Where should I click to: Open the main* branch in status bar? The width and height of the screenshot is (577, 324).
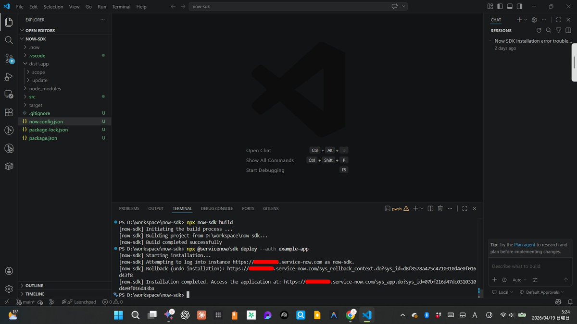coord(25,302)
